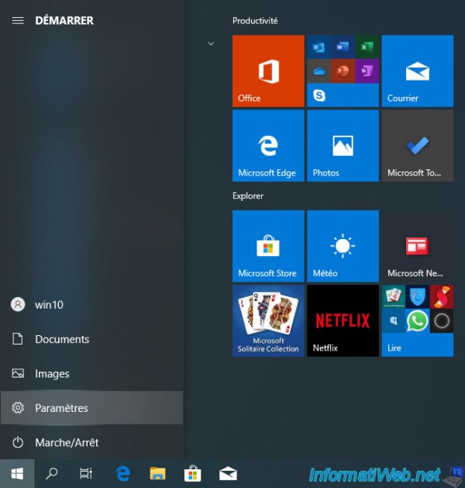
Task: Open taskbar search magnifier
Action: (x=52, y=474)
